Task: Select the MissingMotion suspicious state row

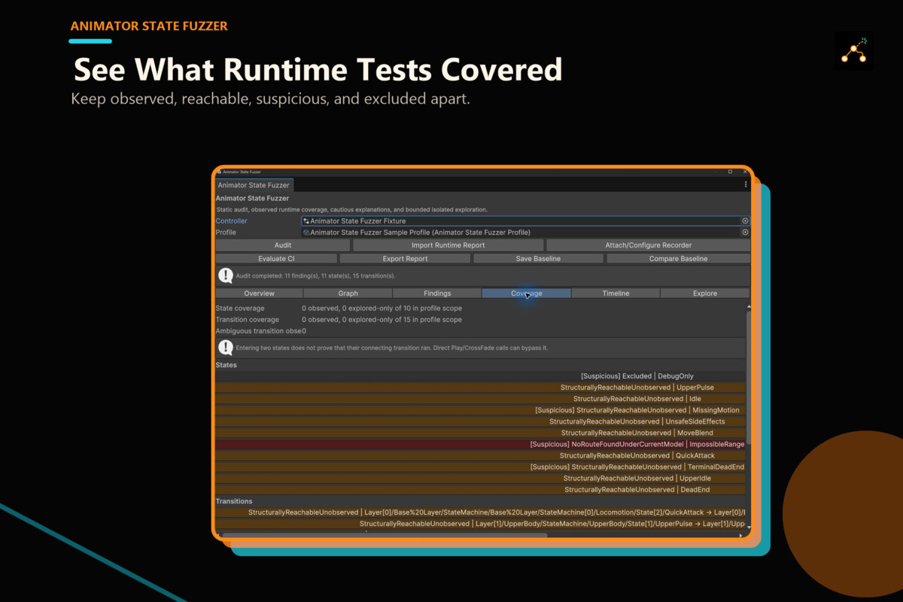Action: tap(480, 410)
